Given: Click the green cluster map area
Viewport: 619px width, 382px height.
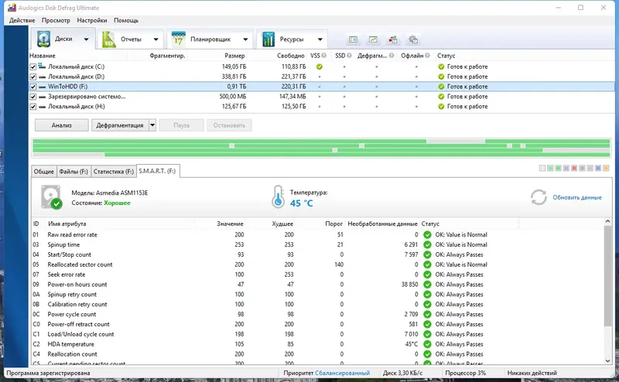Looking at the screenshot, I should point(321,148).
